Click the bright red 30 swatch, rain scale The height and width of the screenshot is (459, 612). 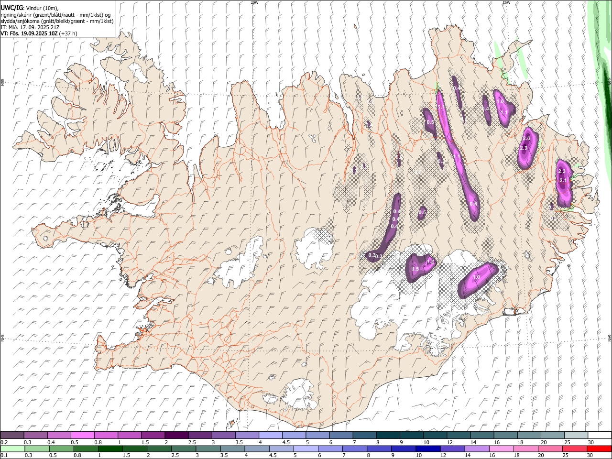point(599,448)
